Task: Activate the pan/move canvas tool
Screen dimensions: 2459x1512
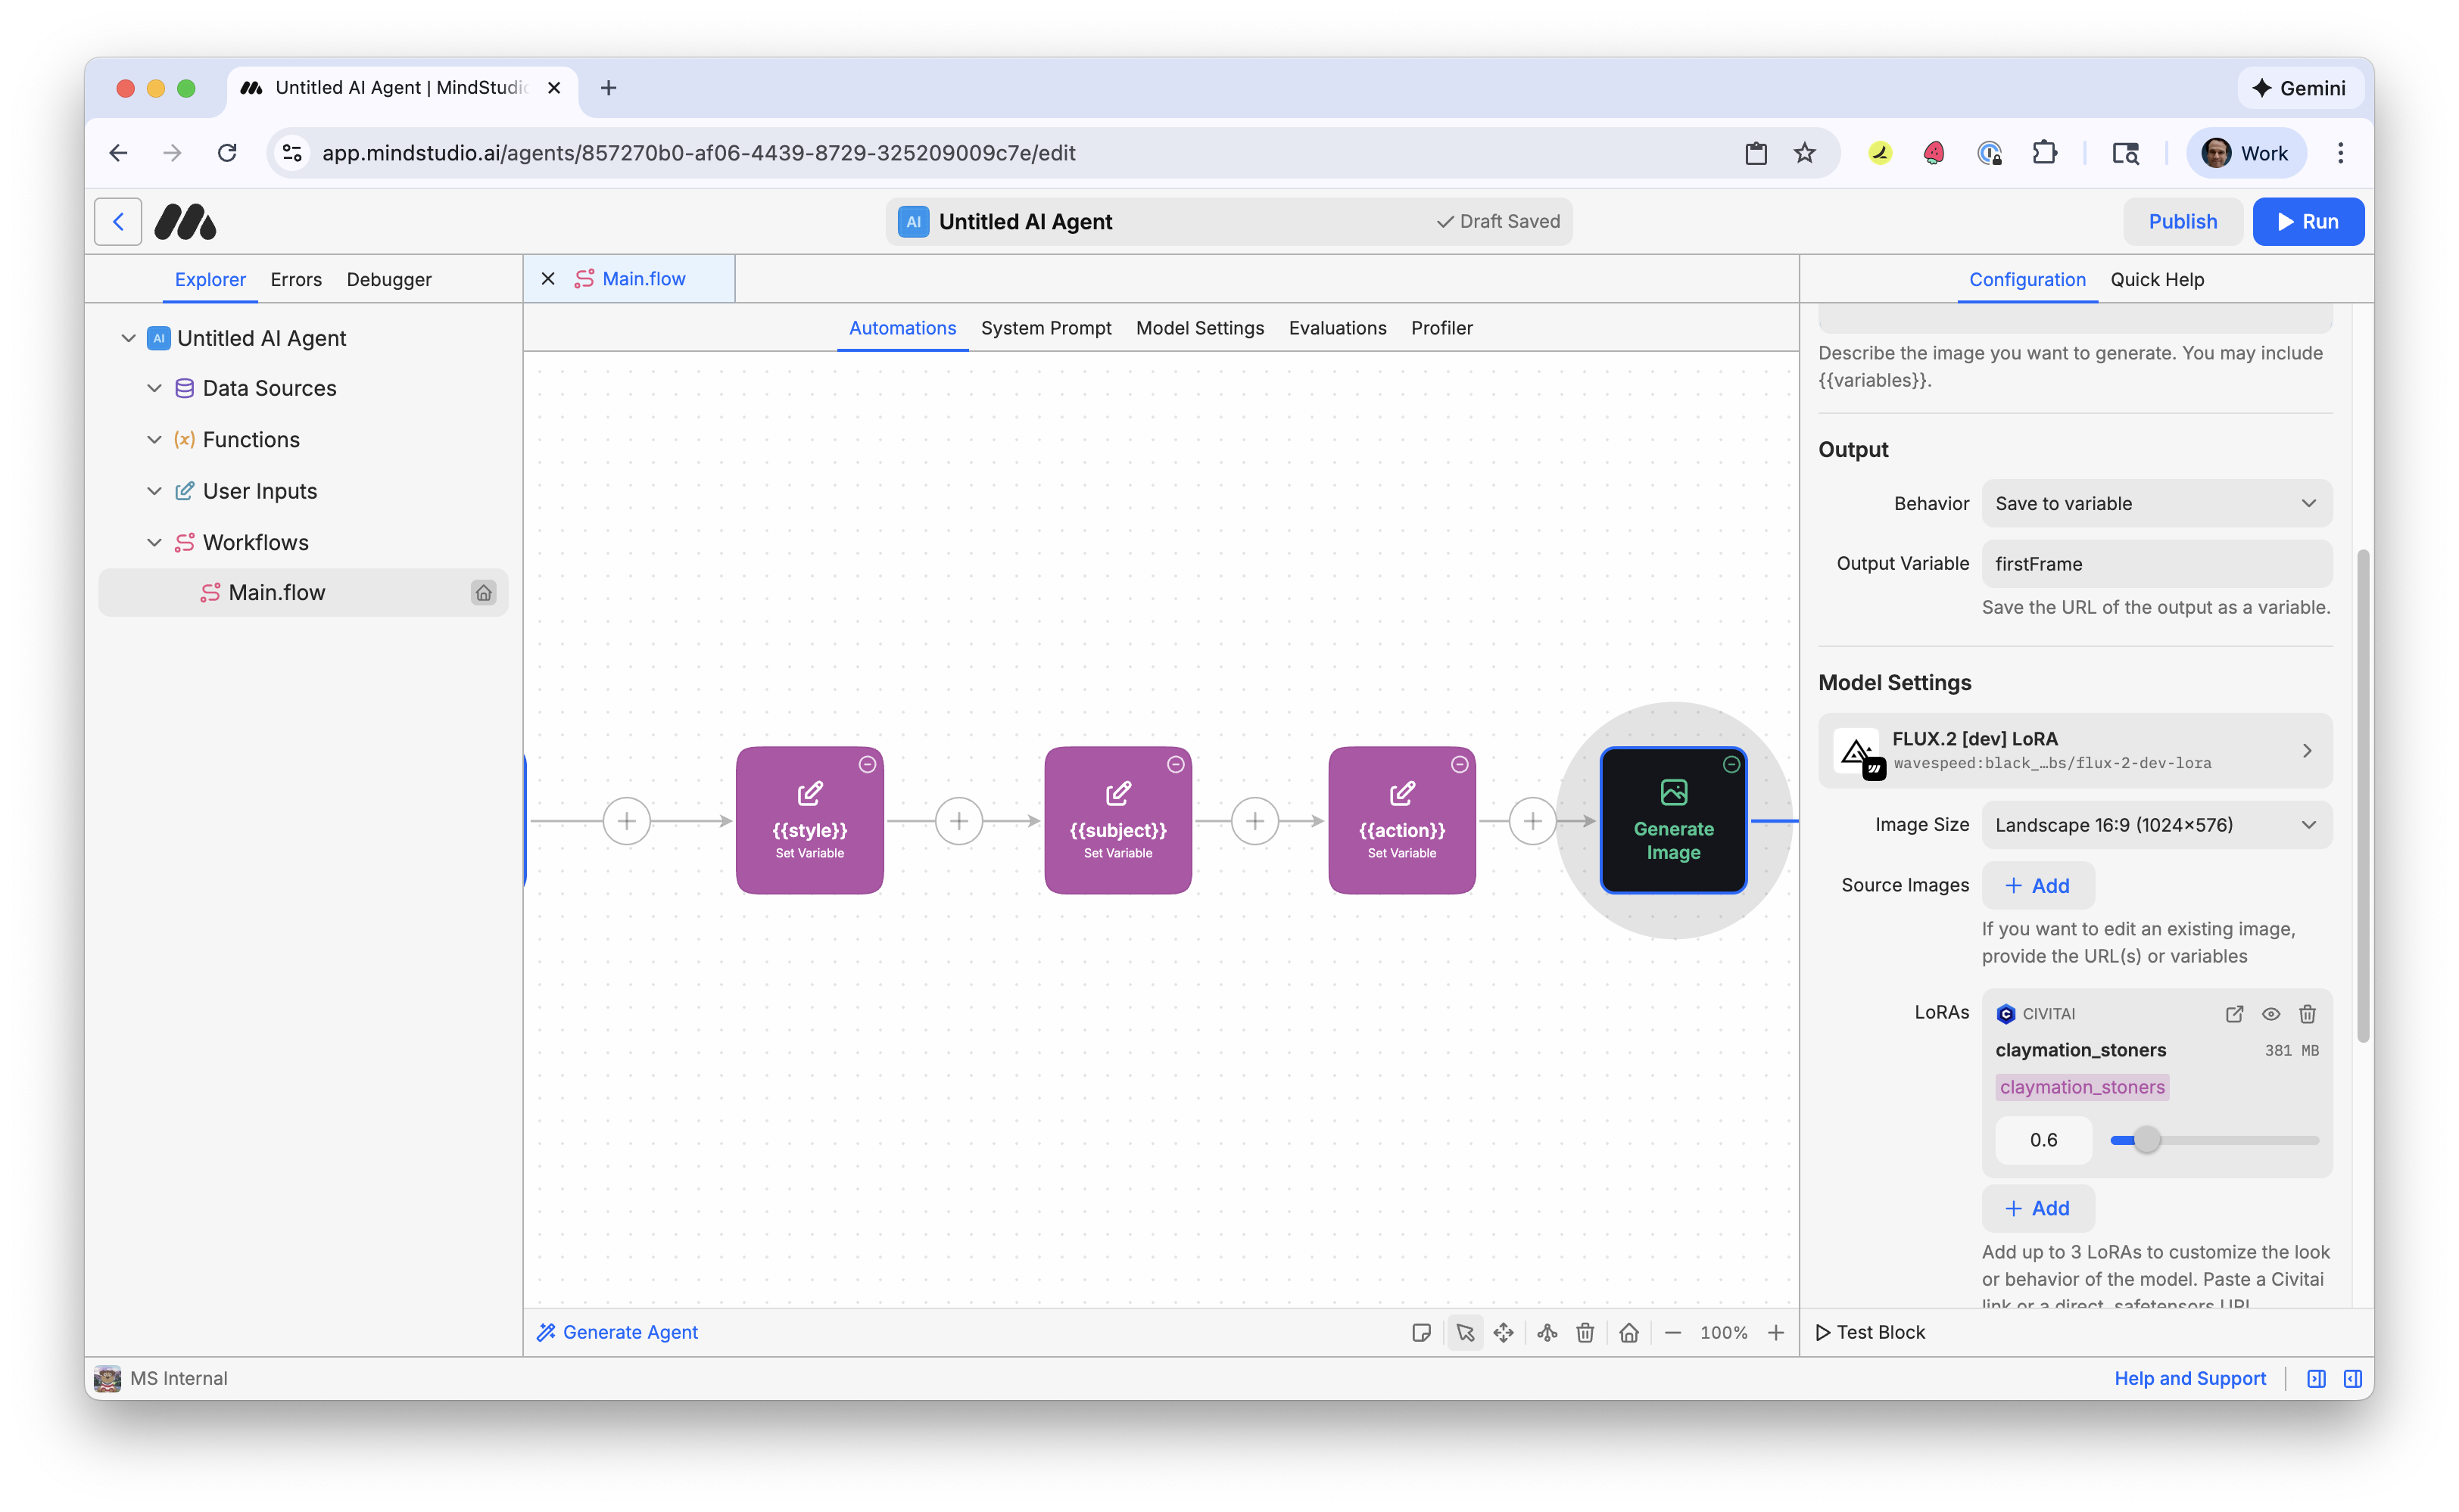Action: click(1504, 1332)
